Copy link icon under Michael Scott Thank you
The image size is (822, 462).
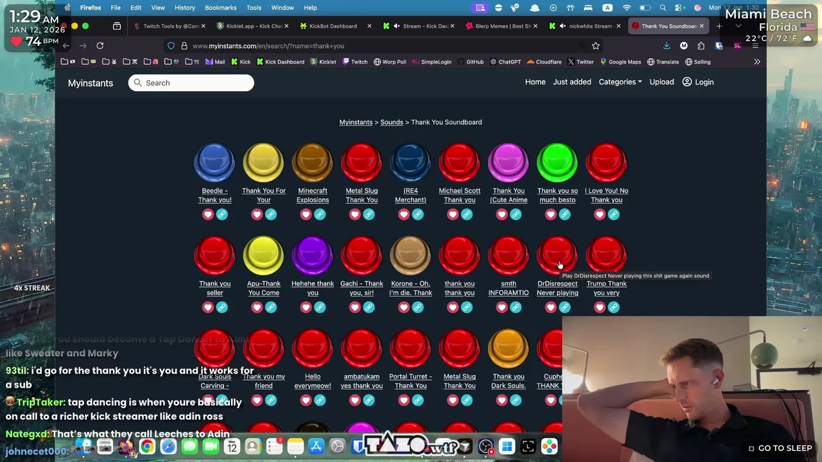point(467,214)
